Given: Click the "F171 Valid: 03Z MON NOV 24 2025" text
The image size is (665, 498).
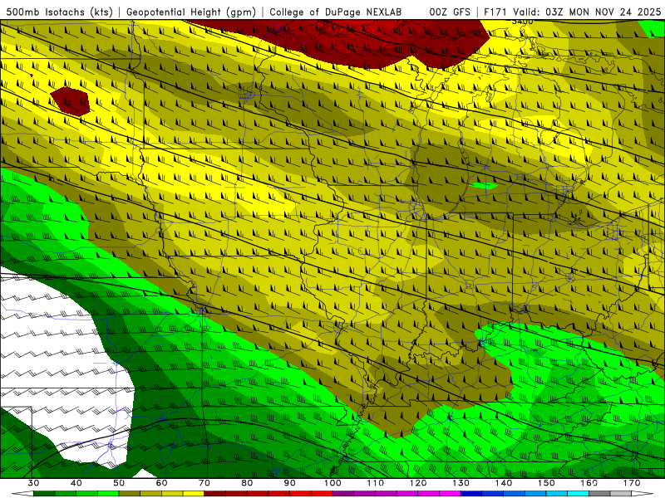Looking at the screenshot, I should point(572,12).
